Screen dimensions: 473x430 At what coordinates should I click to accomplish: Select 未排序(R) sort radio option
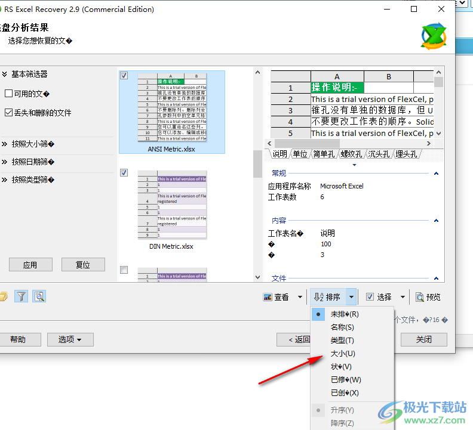[318, 314]
